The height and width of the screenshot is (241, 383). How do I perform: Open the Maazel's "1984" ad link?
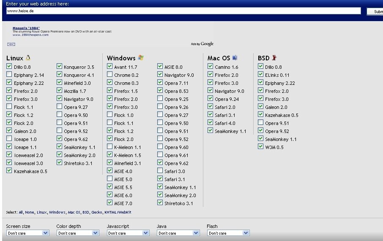click(26, 28)
